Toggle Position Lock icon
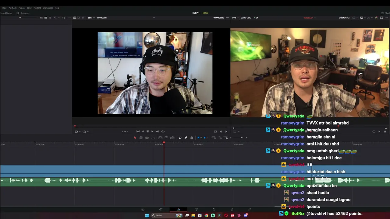Screen dimensions: 390x219 click(192, 138)
